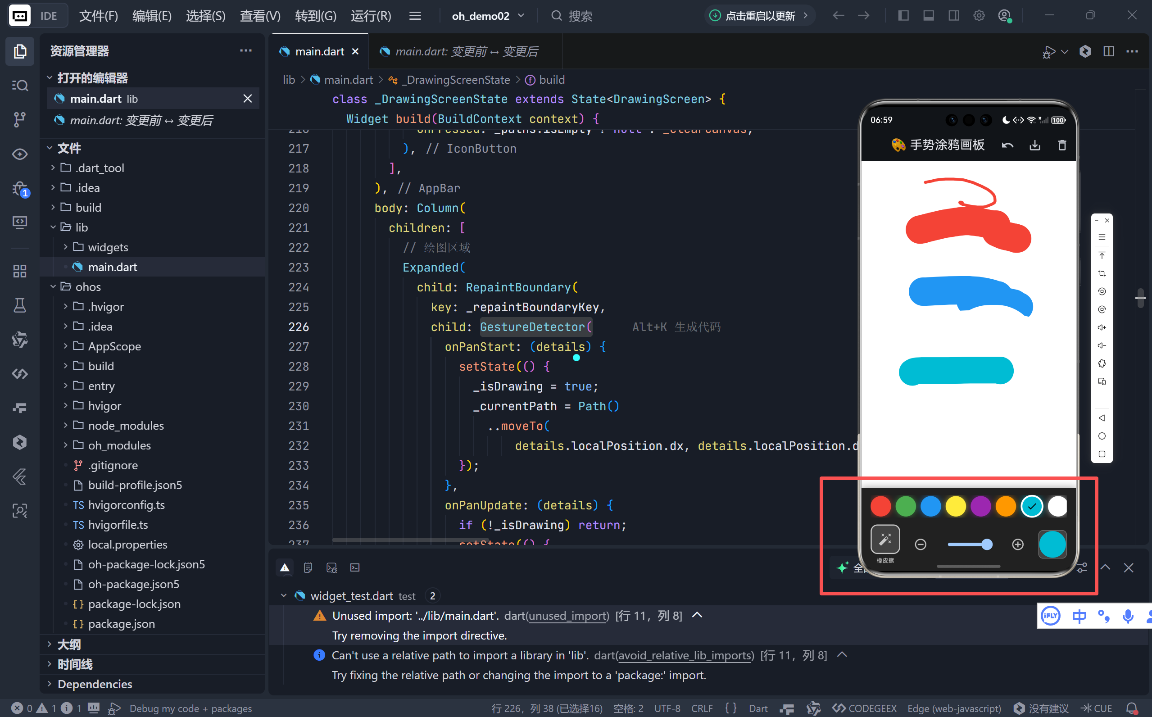Click the trash icon in drawing app
1152x717 pixels.
pos(1062,145)
